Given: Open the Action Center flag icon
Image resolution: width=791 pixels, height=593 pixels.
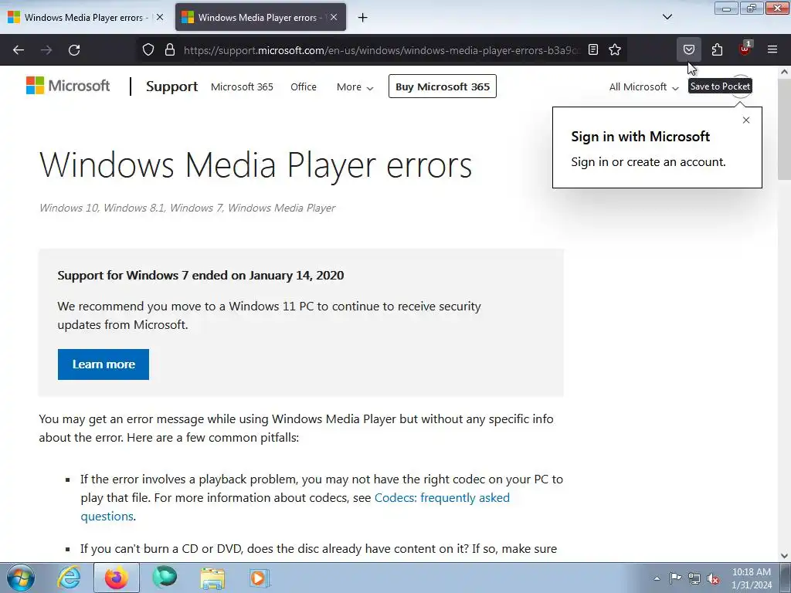Looking at the screenshot, I should click(x=675, y=578).
